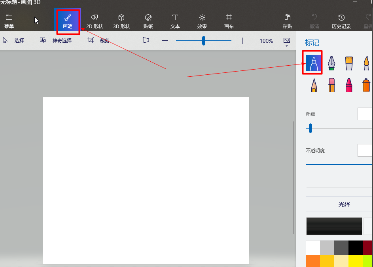The image size is (373, 267).
Task: Open the 历史记录 history panel
Action: coord(341,21)
